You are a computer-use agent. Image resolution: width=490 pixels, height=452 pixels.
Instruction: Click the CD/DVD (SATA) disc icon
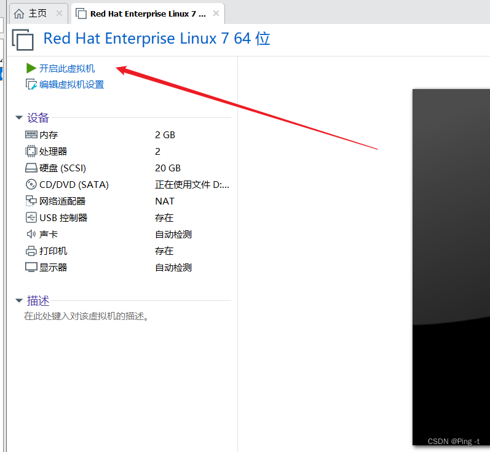(31, 184)
